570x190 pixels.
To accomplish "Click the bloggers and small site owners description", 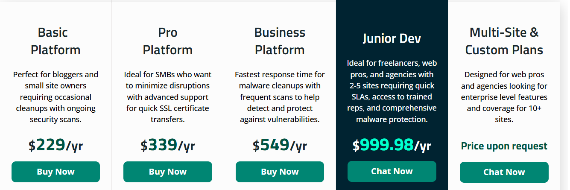I will 56,97.
